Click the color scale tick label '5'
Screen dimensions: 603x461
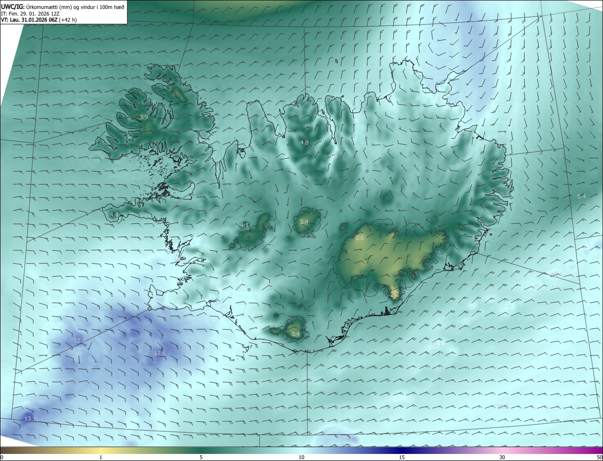(x=201, y=458)
